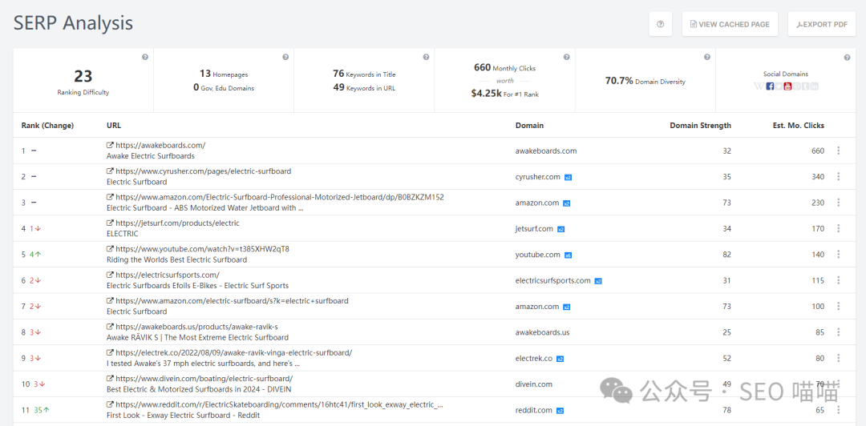Click the Rank (Change) column header
Screen dimensions: 866x426
(47, 126)
